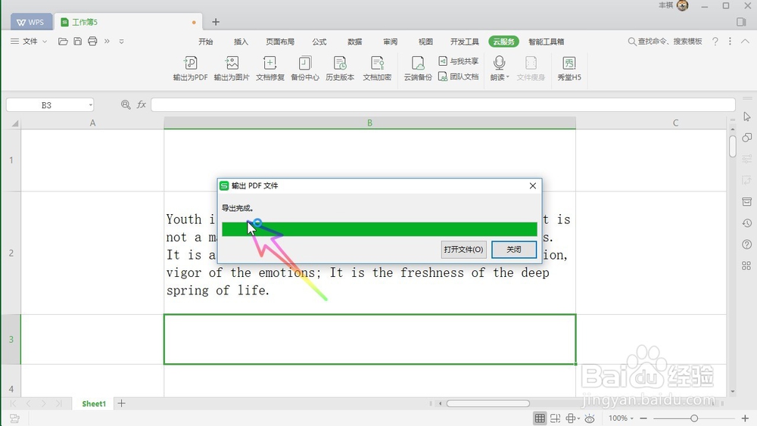Open the Backup Center
This screenshot has width=757, height=426.
pos(304,68)
